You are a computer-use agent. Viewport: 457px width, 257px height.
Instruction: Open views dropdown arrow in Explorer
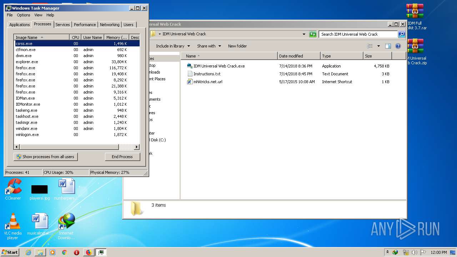[378, 46]
